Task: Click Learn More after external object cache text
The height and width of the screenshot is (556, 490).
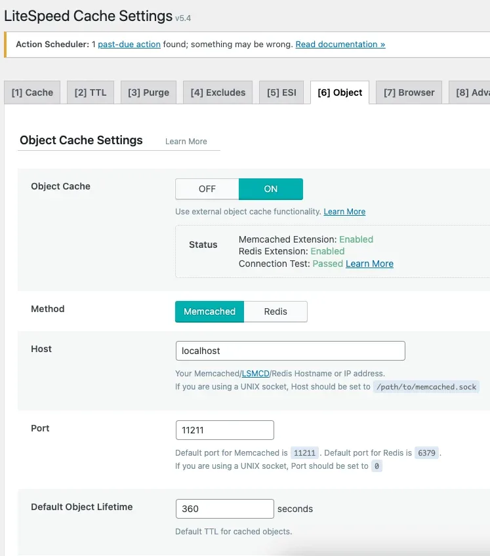Action: coord(344,212)
